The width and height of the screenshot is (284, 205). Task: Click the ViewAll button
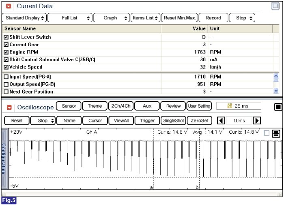pos(121,120)
